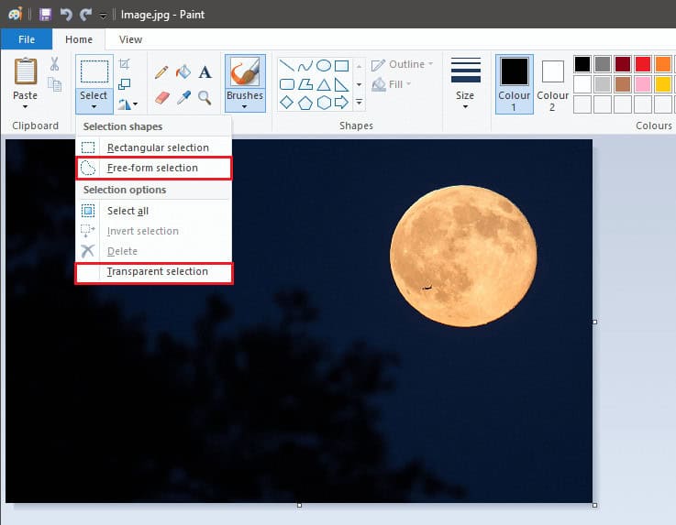Image resolution: width=676 pixels, height=525 pixels.
Task: Open the shape Fill dropdown
Action: pos(391,84)
